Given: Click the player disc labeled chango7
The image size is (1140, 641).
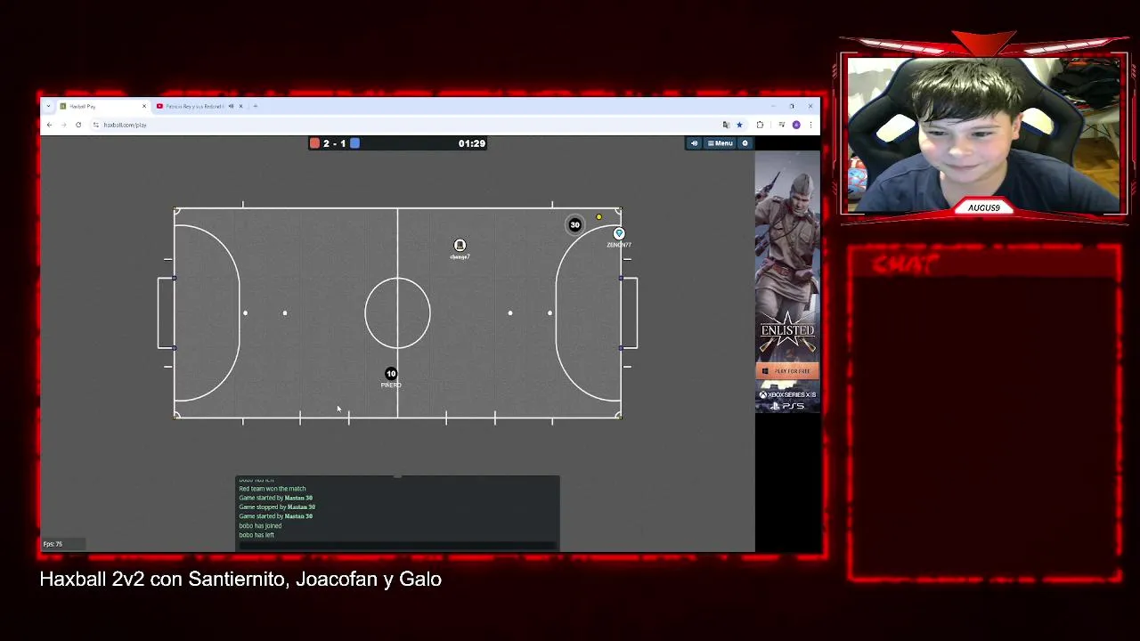Looking at the screenshot, I should click(x=460, y=245).
